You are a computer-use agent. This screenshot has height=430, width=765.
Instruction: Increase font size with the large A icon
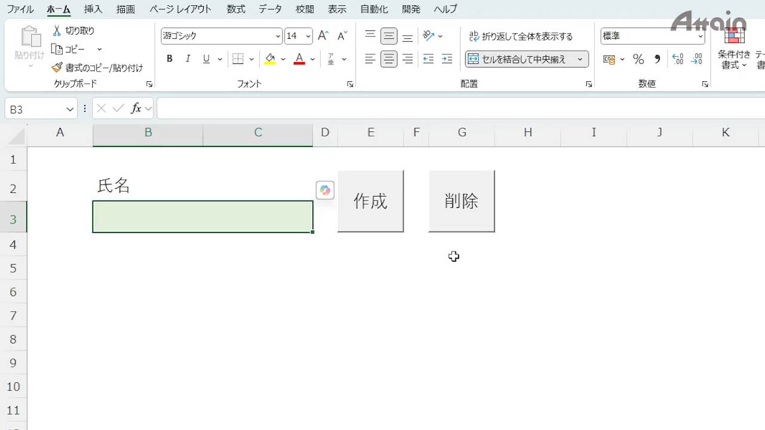pos(323,36)
